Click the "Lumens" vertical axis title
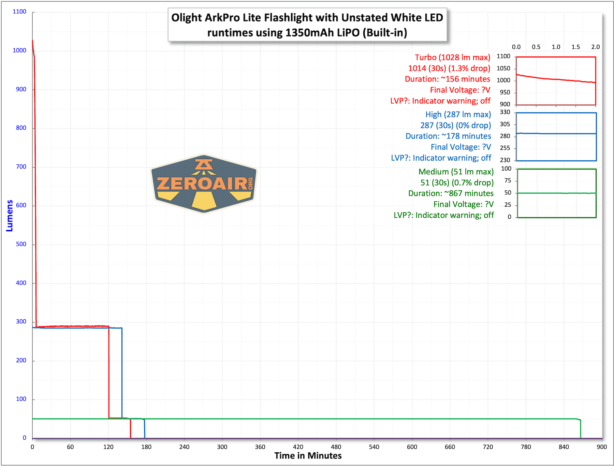614x466 pixels. pos(10,216)
